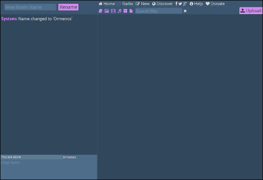This screenshot has height=180, width=263.
Task: Open the Google Plus icon link
Action: tap(185, 4)
